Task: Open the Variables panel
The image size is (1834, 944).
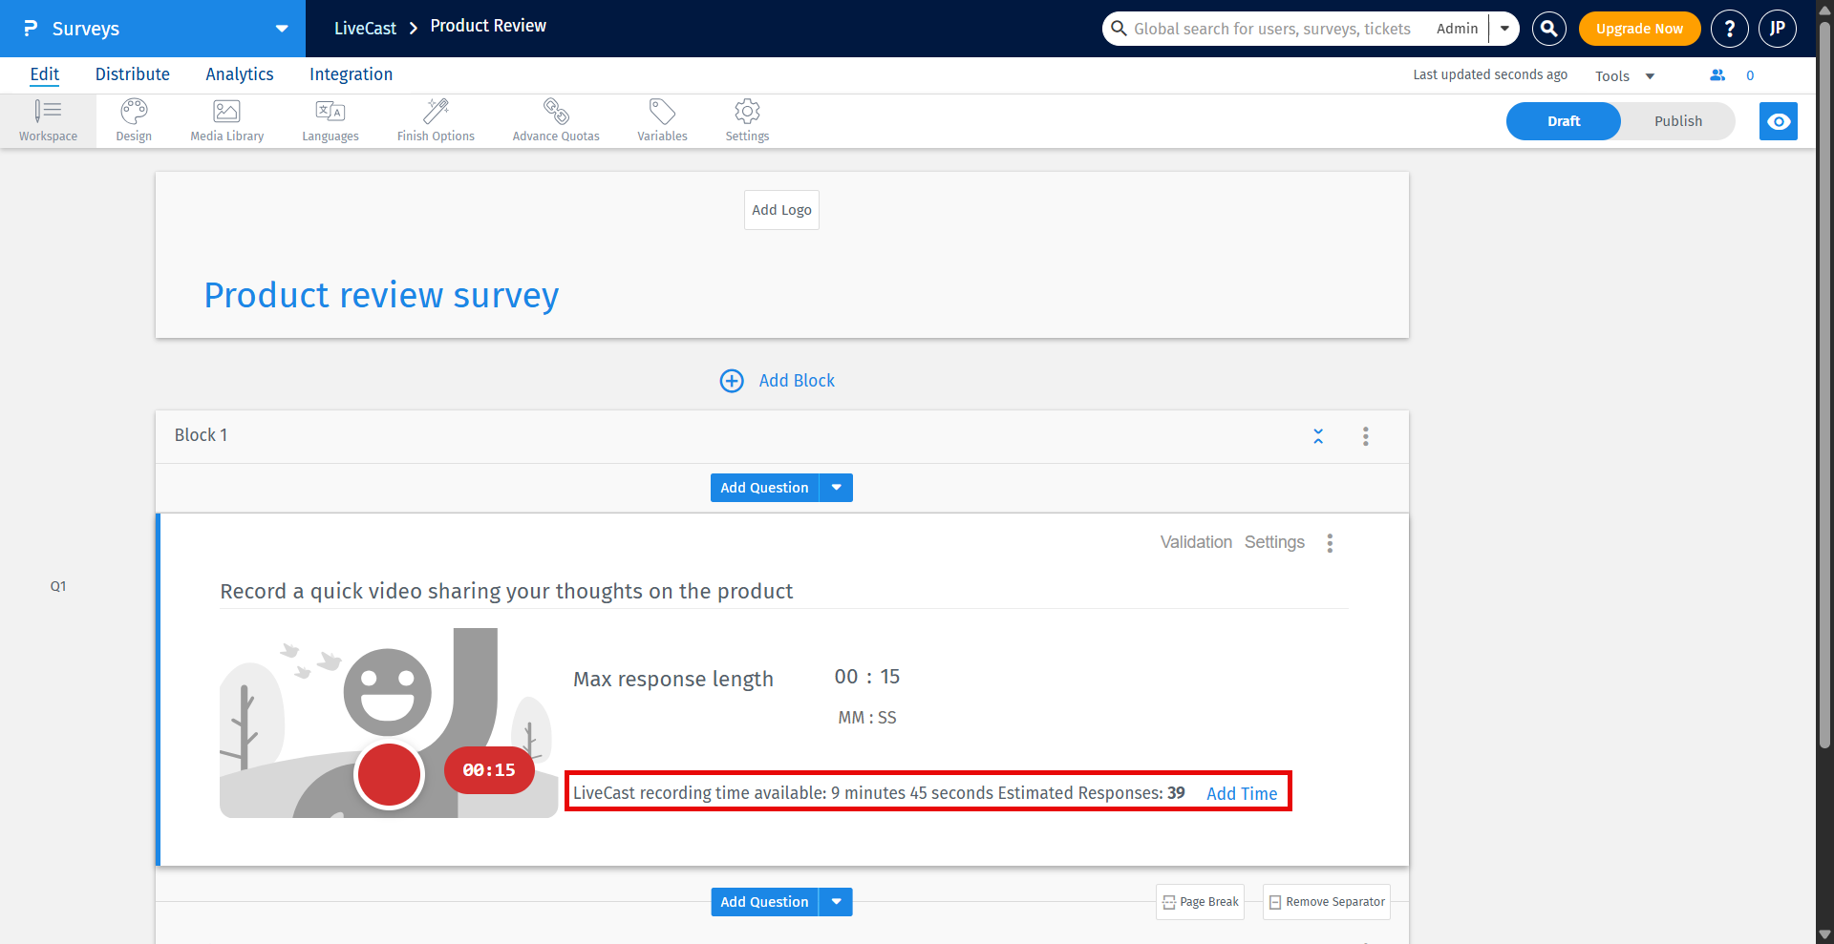Action: (662, 119)
